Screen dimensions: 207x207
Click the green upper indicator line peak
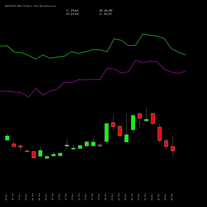pyautogui.click(x=143, y=34)
